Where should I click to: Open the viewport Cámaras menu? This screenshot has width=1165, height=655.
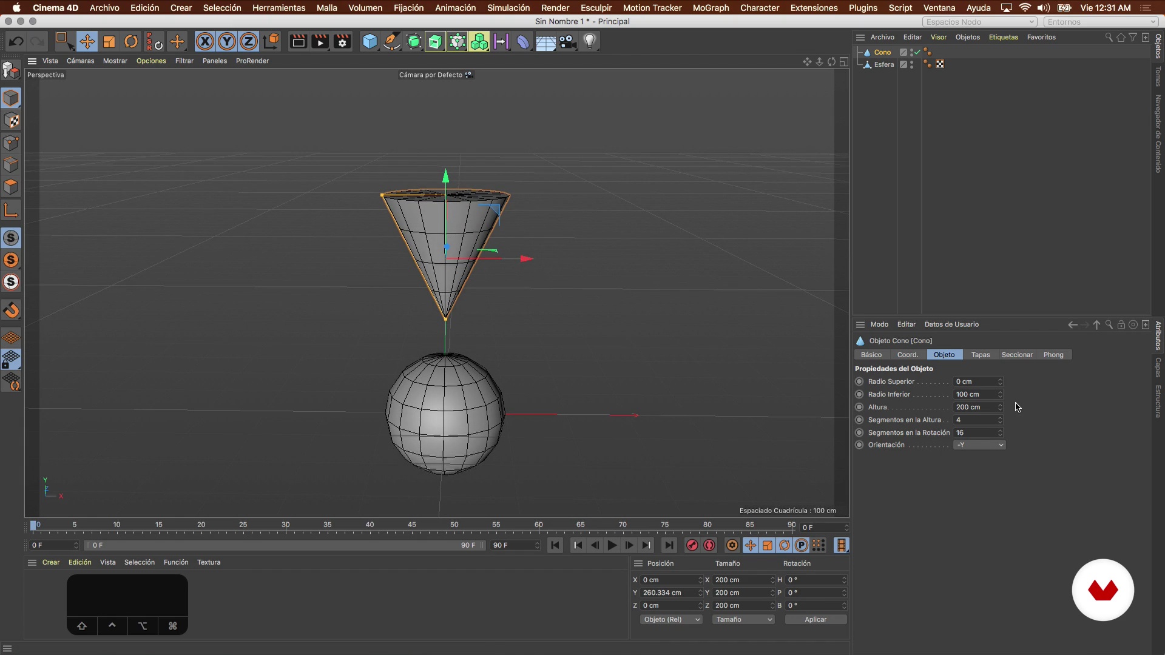point(80,61)
